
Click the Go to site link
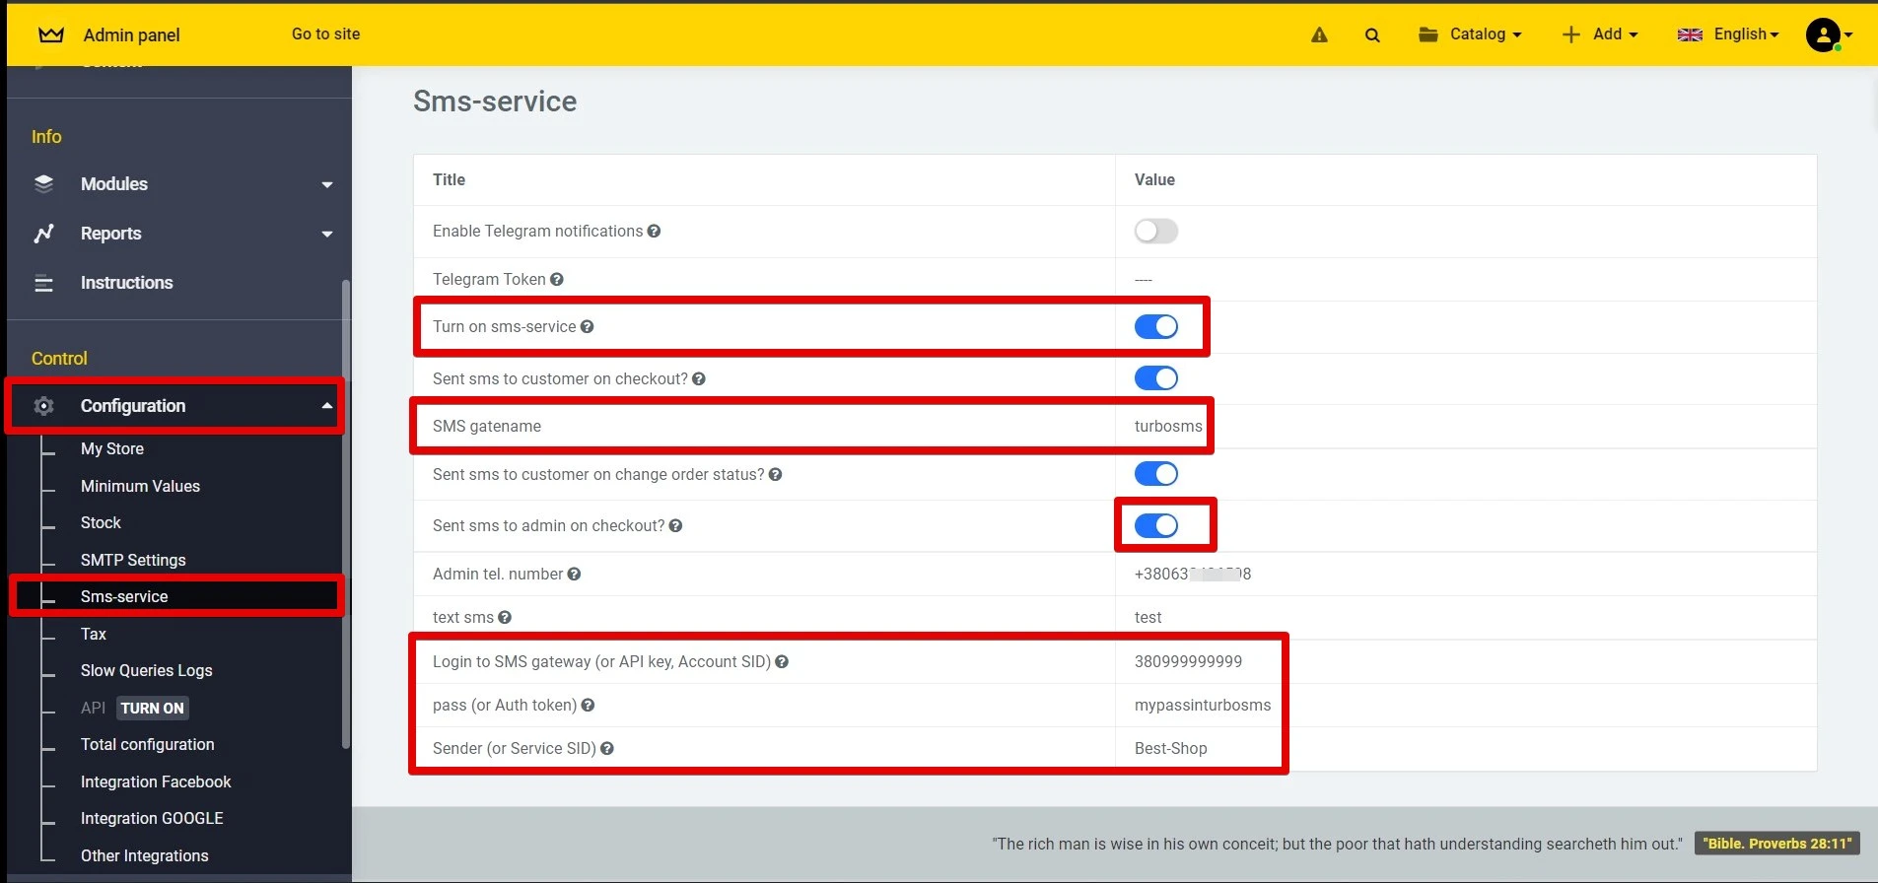pyautogui.click(x=325, y=34)
